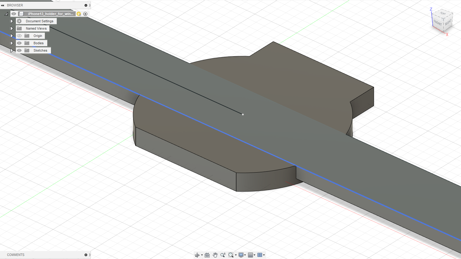Viewport: 461px width, 259px height.
Task: Open the Viewports dropdown arrow
Action: pyautogui.click(x=264, y=255)
